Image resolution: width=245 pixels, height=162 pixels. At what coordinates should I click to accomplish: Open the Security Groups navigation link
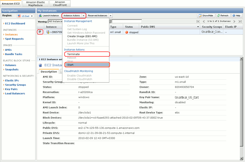point(15,85)
